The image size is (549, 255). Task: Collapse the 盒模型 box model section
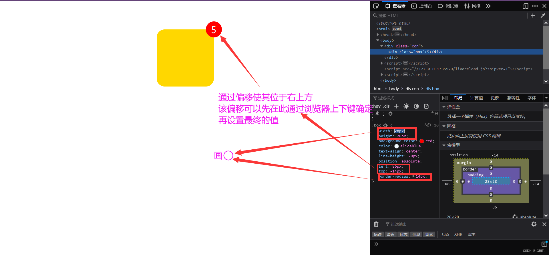pos(444,145)
